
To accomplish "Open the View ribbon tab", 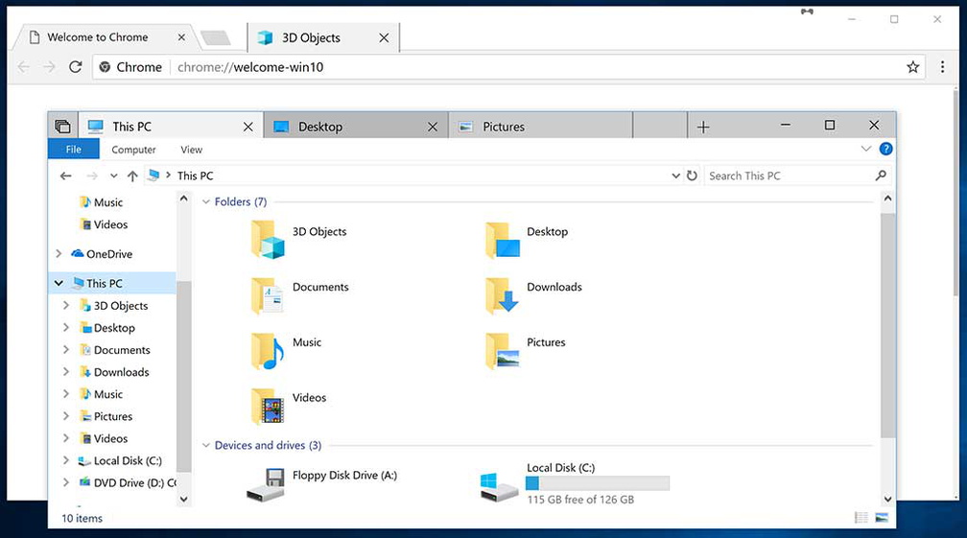I will coord(191,150).
